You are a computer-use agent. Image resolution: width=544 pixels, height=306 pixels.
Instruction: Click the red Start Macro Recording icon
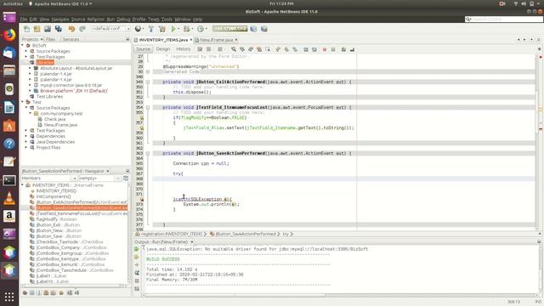tap(325, 49)
